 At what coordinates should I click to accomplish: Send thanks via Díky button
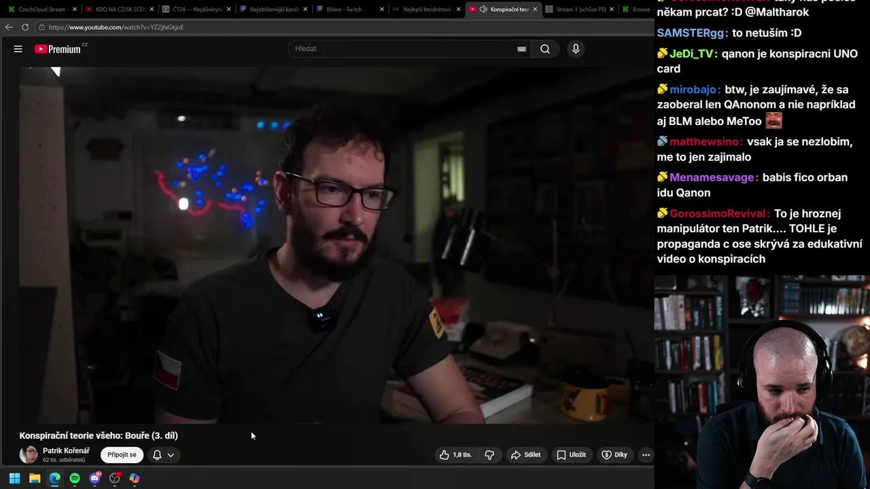pyautogui.click(x=614, y=455)
